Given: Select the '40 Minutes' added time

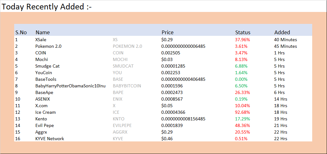Looking at the screenshot, I should [285, 40].
